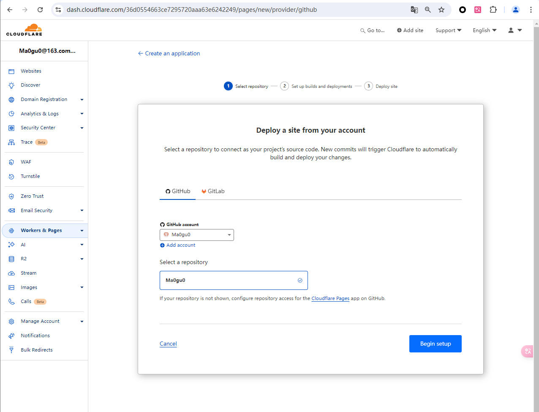Expand the Analytics & Logs submenu
Screen dimensions: 539x412
pos(82,114)
